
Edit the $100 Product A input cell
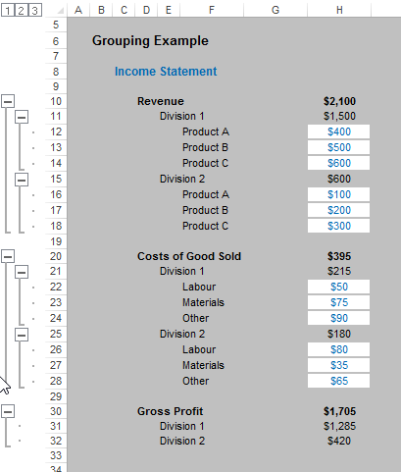pos(338,194)
